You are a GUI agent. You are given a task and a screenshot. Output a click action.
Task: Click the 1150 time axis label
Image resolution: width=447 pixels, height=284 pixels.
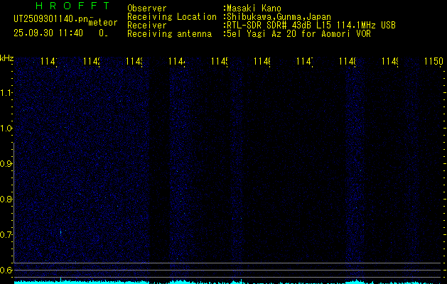(x=433, y=61)
